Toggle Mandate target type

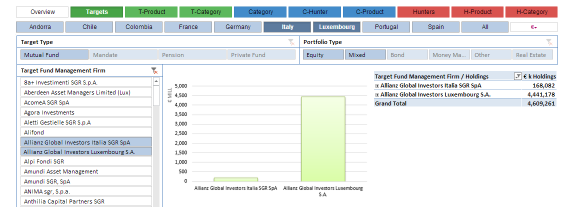pos(123,55)
